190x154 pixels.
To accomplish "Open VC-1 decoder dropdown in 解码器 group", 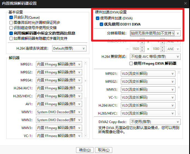I will (x=59, y=135).
